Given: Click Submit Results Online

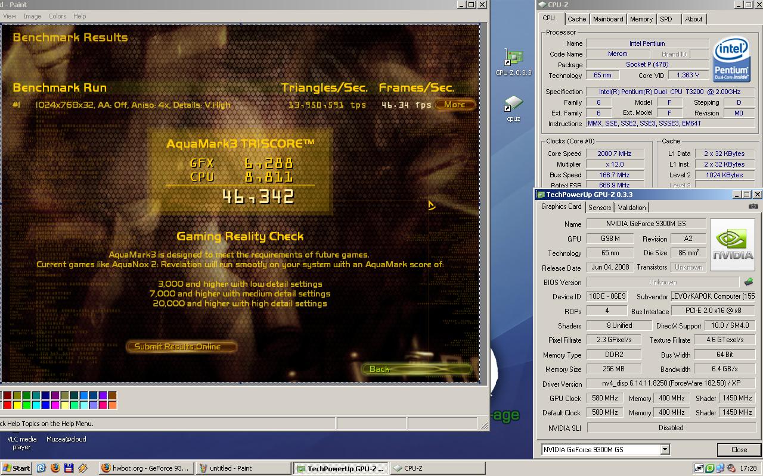Looking at the screenshot, I should [x=182, y=346].
